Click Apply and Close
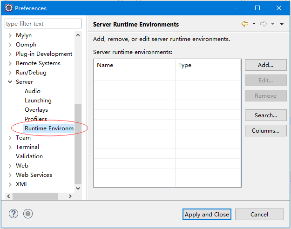 tap(207, 215)
